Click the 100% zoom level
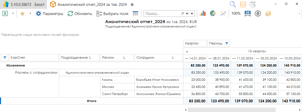Screen dimensions: 302x112 (x=236, y=13)
